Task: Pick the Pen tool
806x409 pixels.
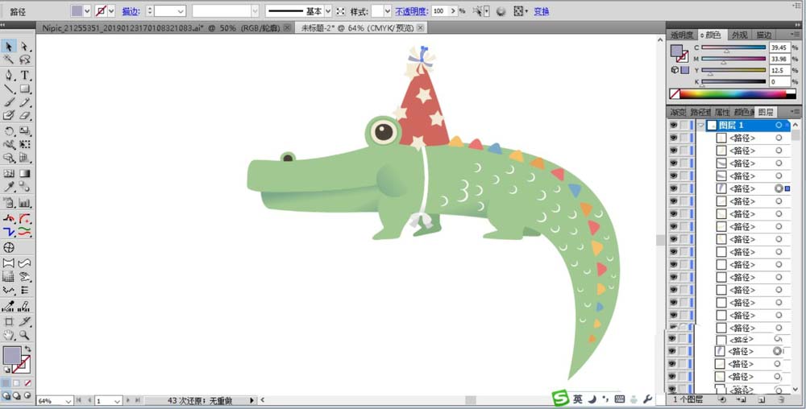Action: [x=9, y=75]
